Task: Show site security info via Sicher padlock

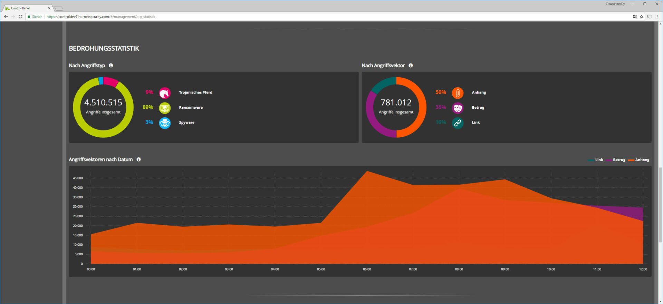Action: (x=35, y=17)
